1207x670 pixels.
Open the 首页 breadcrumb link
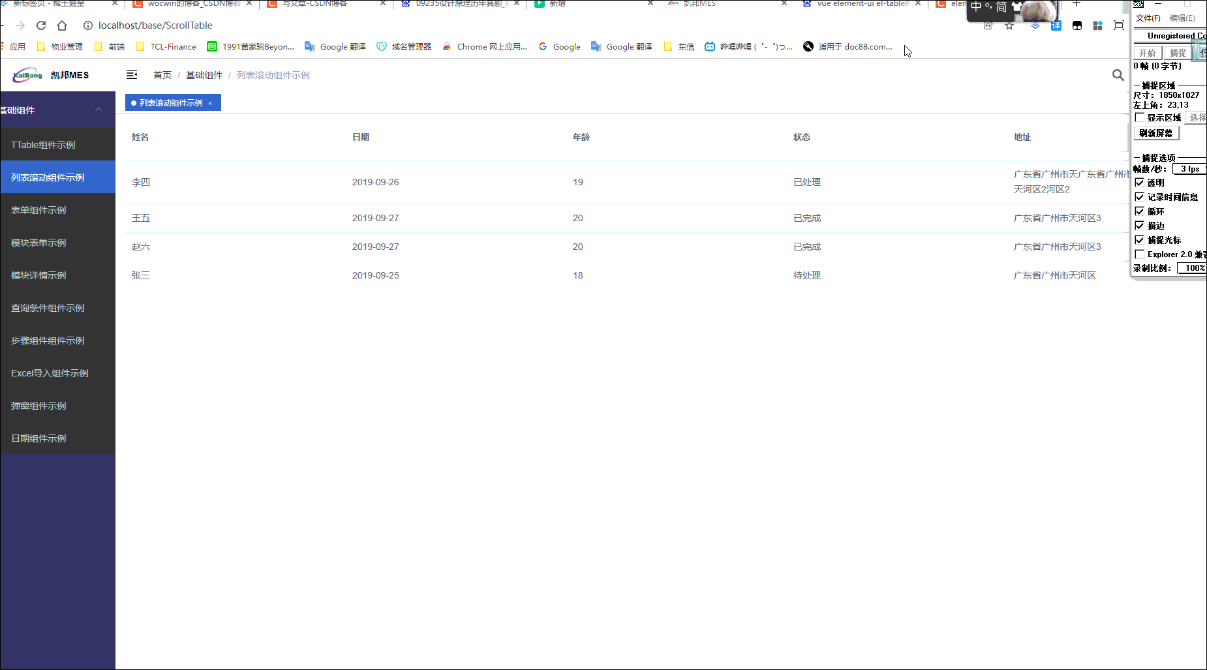(162, 74)
